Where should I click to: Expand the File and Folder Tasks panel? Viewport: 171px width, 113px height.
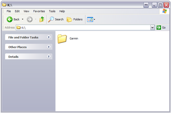[x=49, y=37]
